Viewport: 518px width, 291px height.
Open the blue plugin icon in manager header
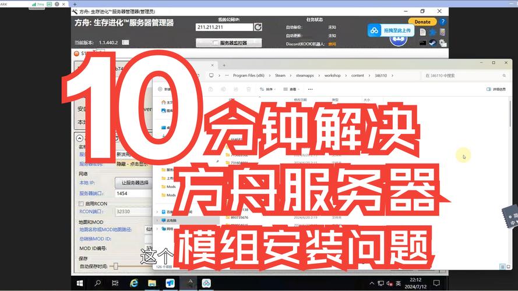pyautogui.click(x=432, y=32)
